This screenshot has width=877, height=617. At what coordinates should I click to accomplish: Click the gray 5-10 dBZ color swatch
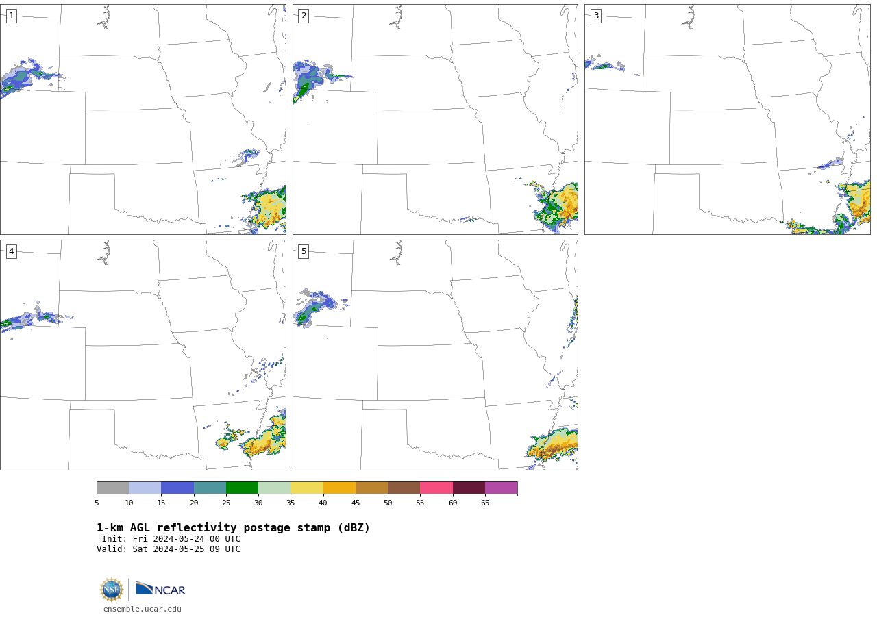[113, 488]
